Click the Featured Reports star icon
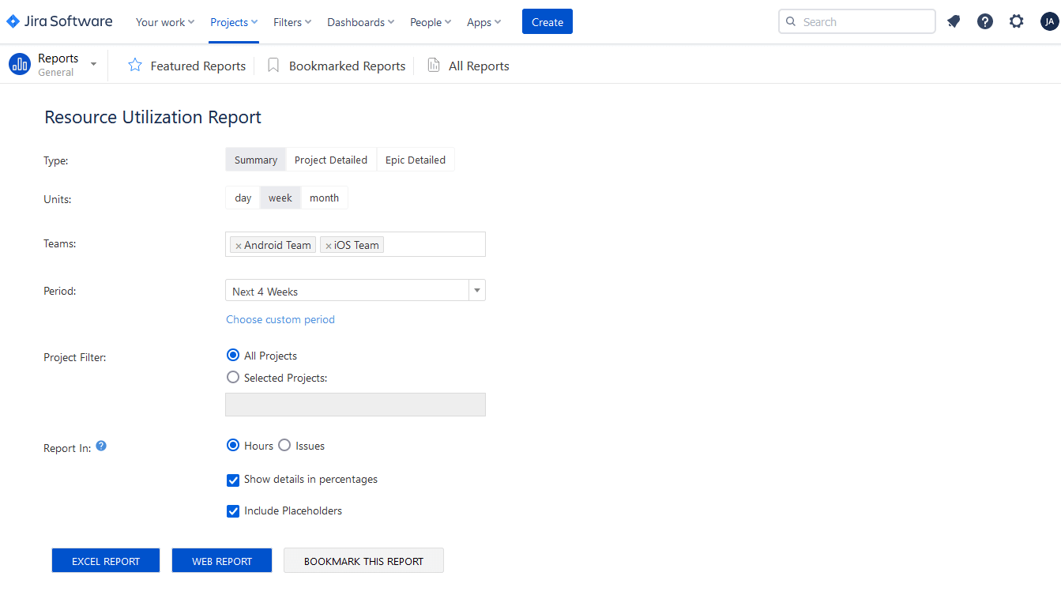 (x=134, y=66)
